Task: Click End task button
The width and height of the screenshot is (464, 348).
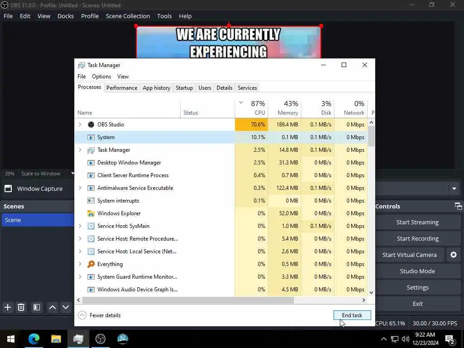Action: click(x=352, y=315)
